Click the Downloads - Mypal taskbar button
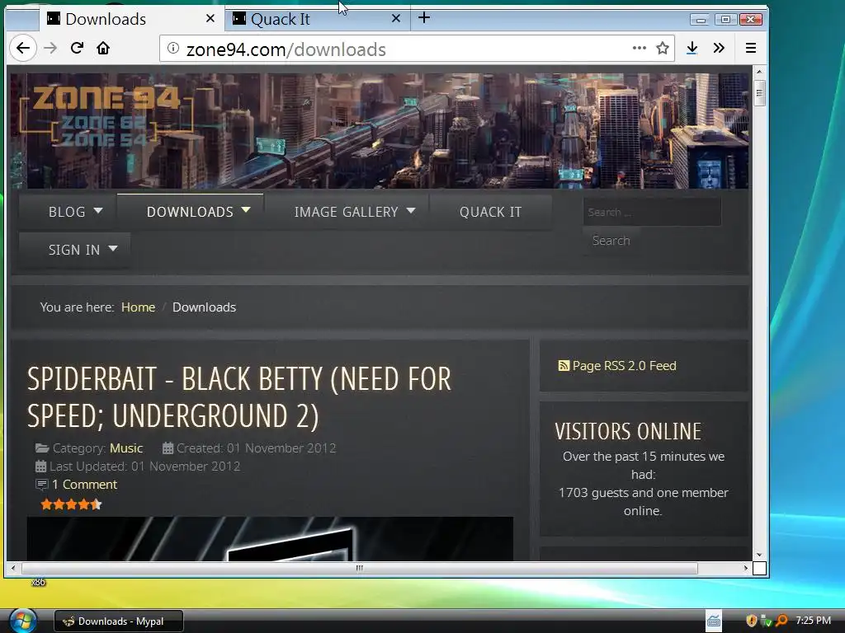The height and width of the screenshot is (633, 845). 119,621
